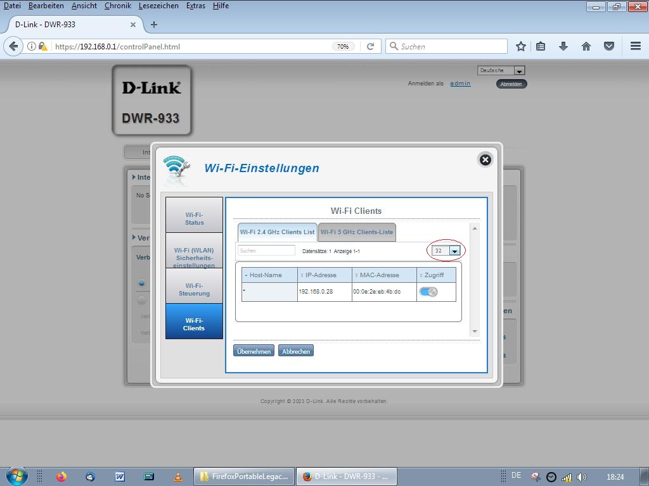The height and width of the screenshot is (486, 649).
Task: Click the 70% zoom level indicator
Action: (343, 46)
